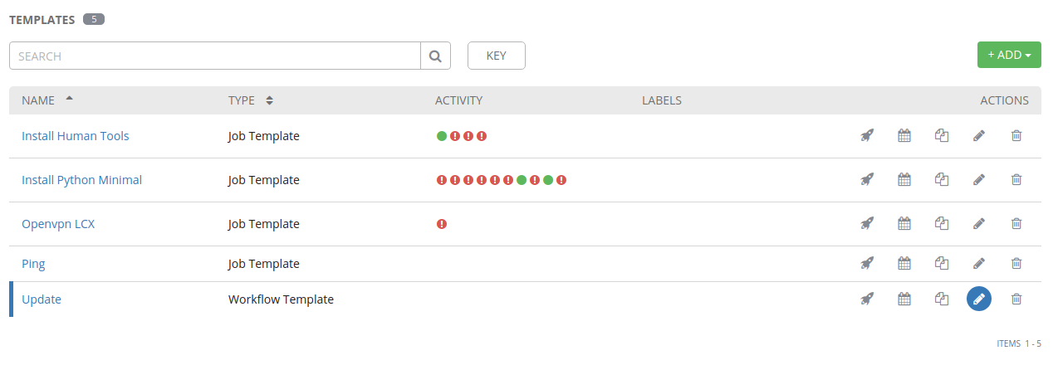Open the + ADD dropdown
This screenshot has width=1058, height=365.
(x=1009, y=55)
